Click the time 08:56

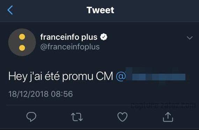point(62,94)
